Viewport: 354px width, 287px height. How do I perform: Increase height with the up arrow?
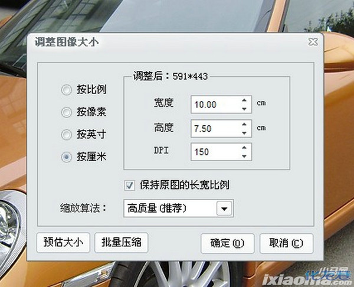pyautogui.click(x=244, y=124)
